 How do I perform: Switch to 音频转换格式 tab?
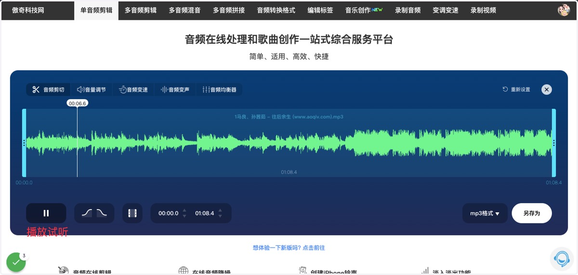click(x=276, y=10)
